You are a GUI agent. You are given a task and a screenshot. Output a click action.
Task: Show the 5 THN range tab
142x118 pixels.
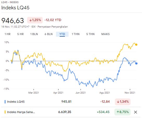pos(90,34)
